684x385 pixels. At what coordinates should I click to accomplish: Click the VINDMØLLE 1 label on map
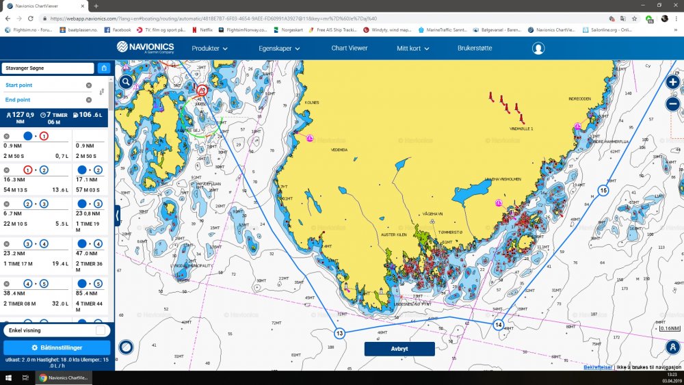(521, 129)
